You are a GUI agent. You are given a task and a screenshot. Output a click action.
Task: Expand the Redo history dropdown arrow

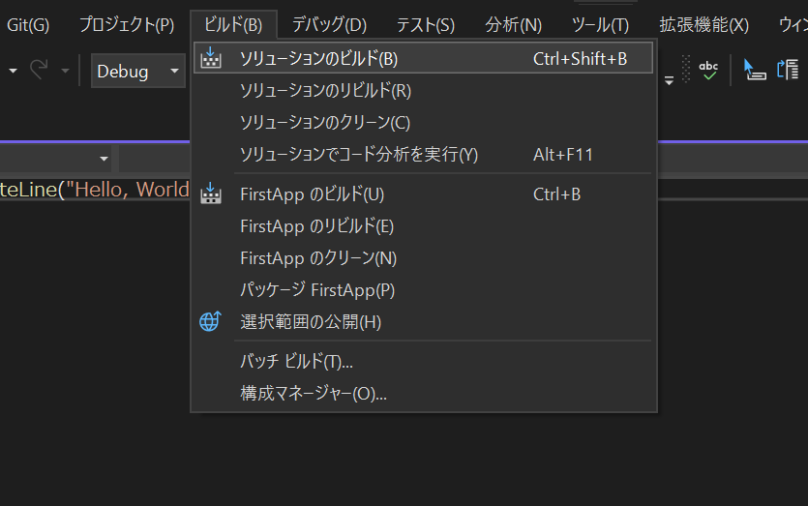65,71
